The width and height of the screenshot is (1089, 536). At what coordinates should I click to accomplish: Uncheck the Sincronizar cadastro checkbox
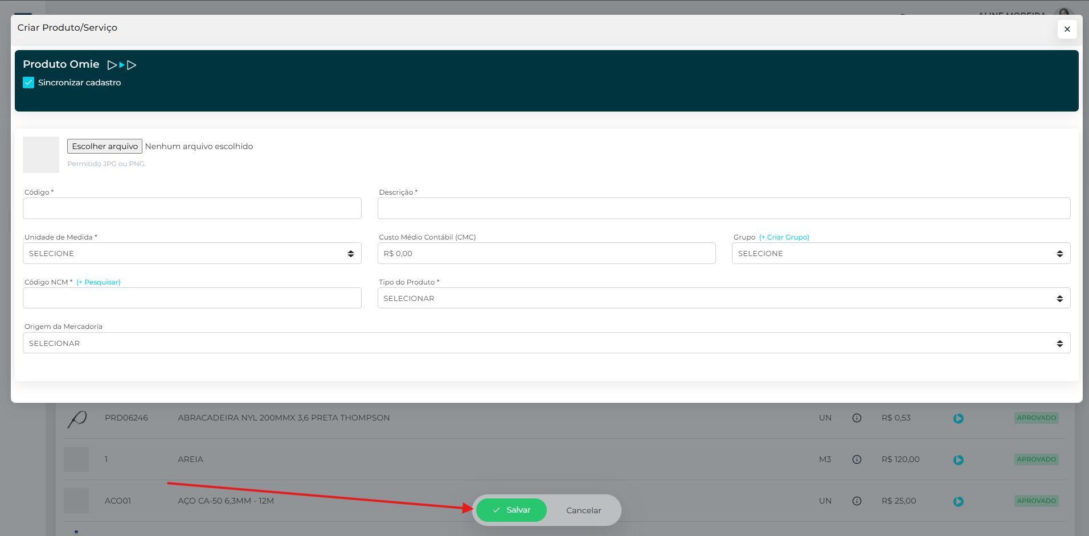(28, 83)
